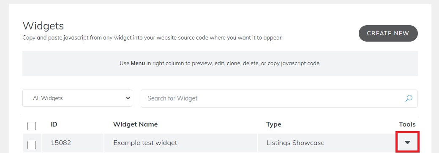The height and width of the screenshot is (153, 439).
Task: Click the Tools column header
Action: 407,124
